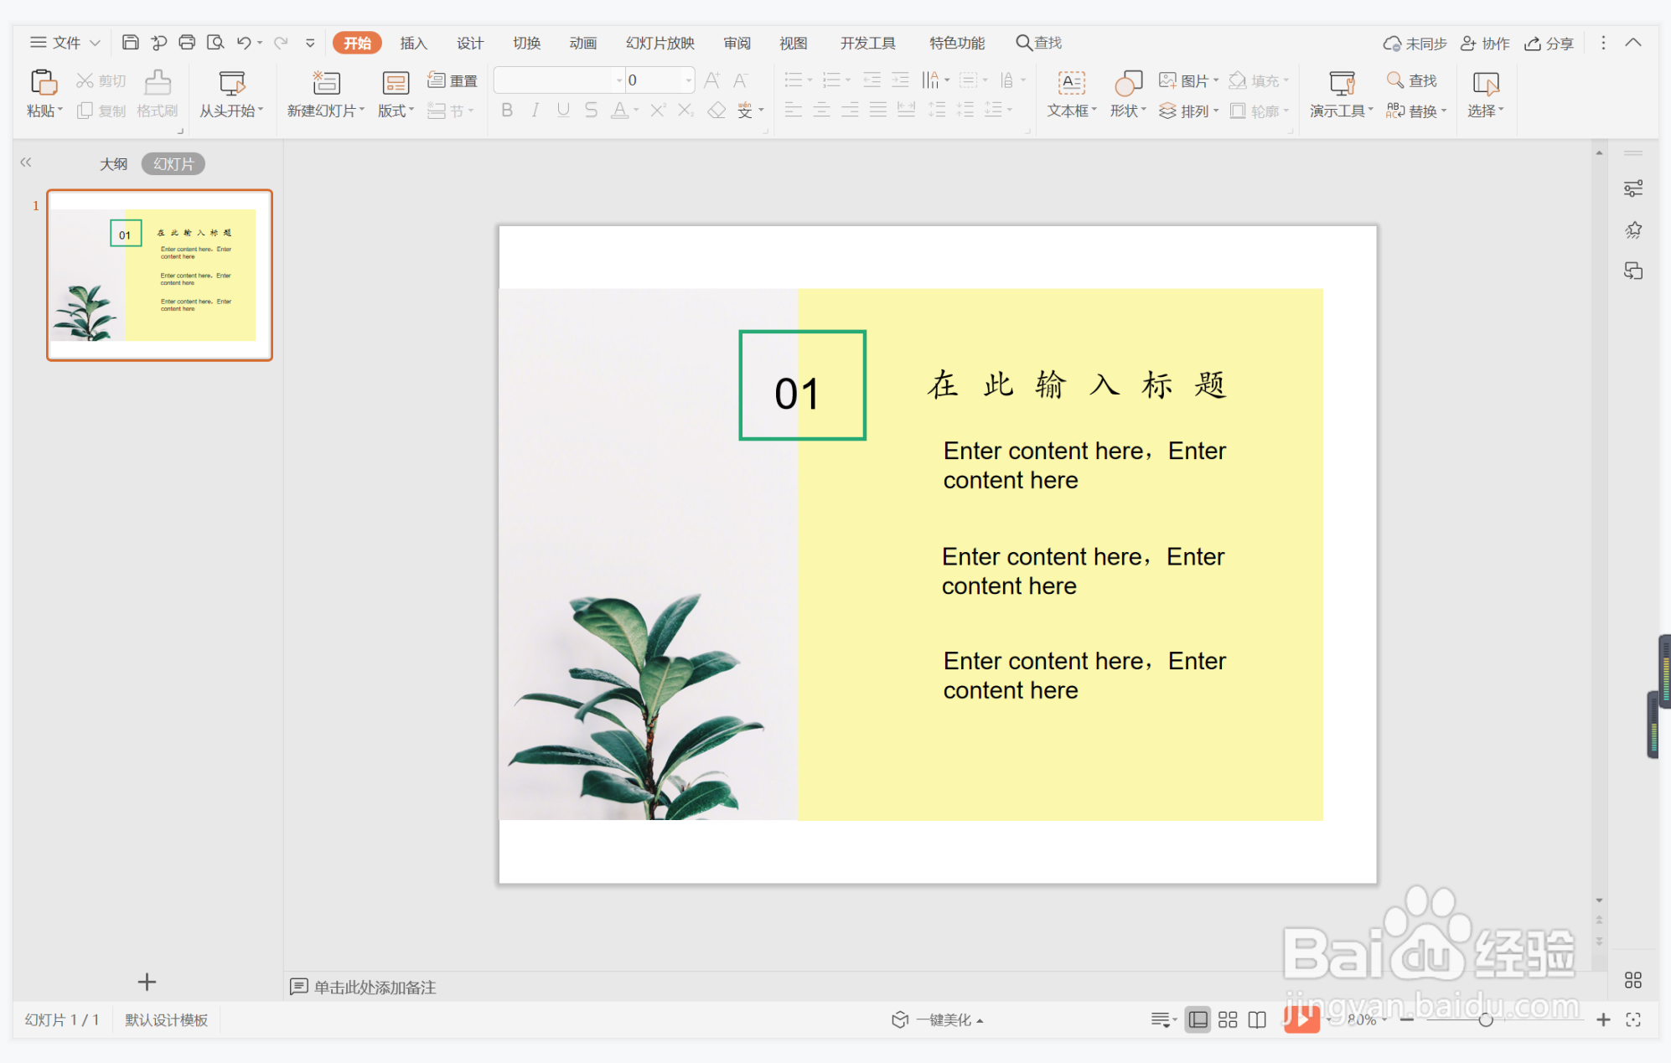Click the save file icon
The width and height of the screenshot is (1671, 1063).
[130, 43]
